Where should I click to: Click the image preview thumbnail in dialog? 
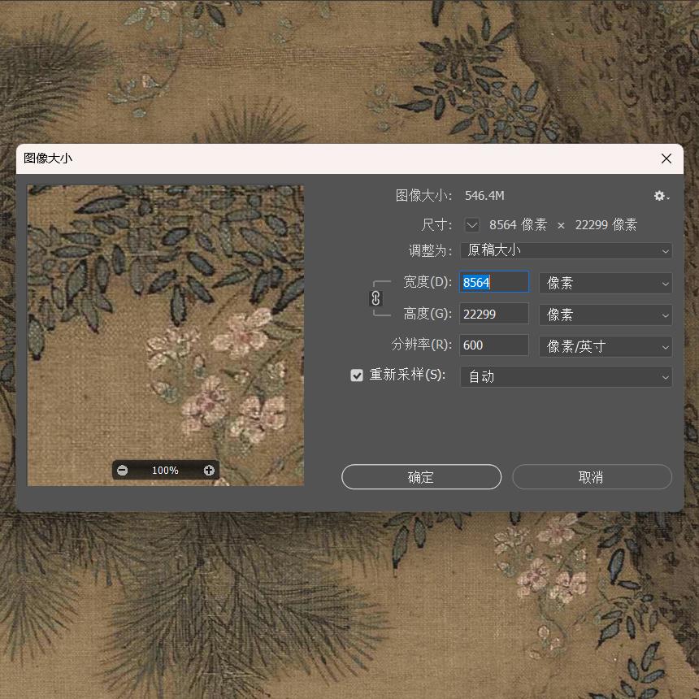pyautogui.click(x=165, y=335)
